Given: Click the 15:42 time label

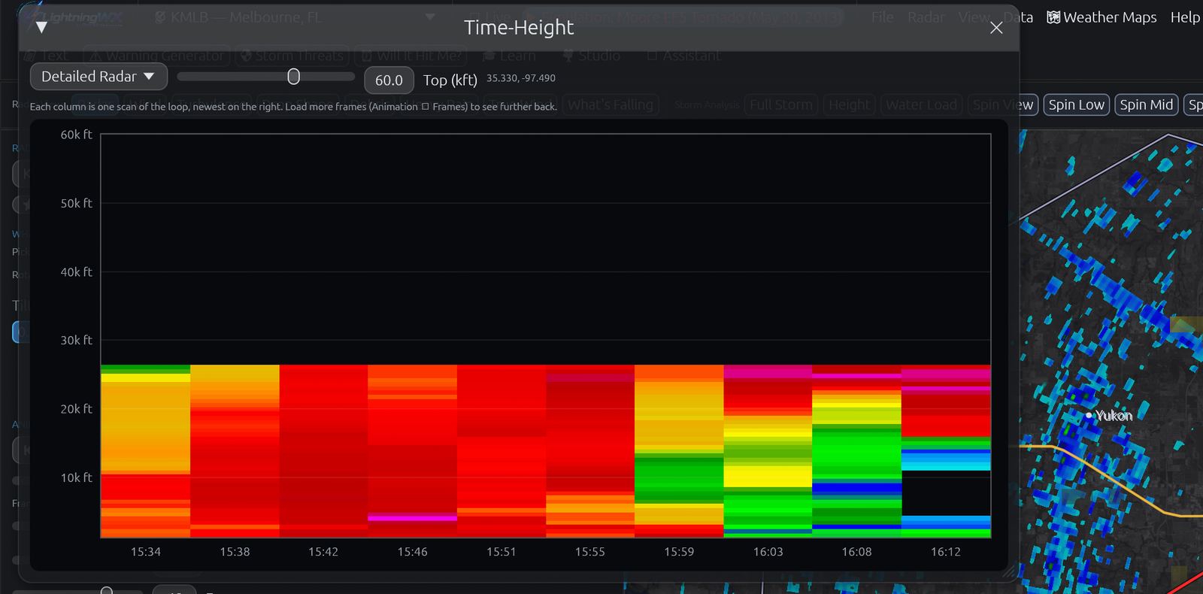Looking at the screenshot, I should click(x=323, y=552).
